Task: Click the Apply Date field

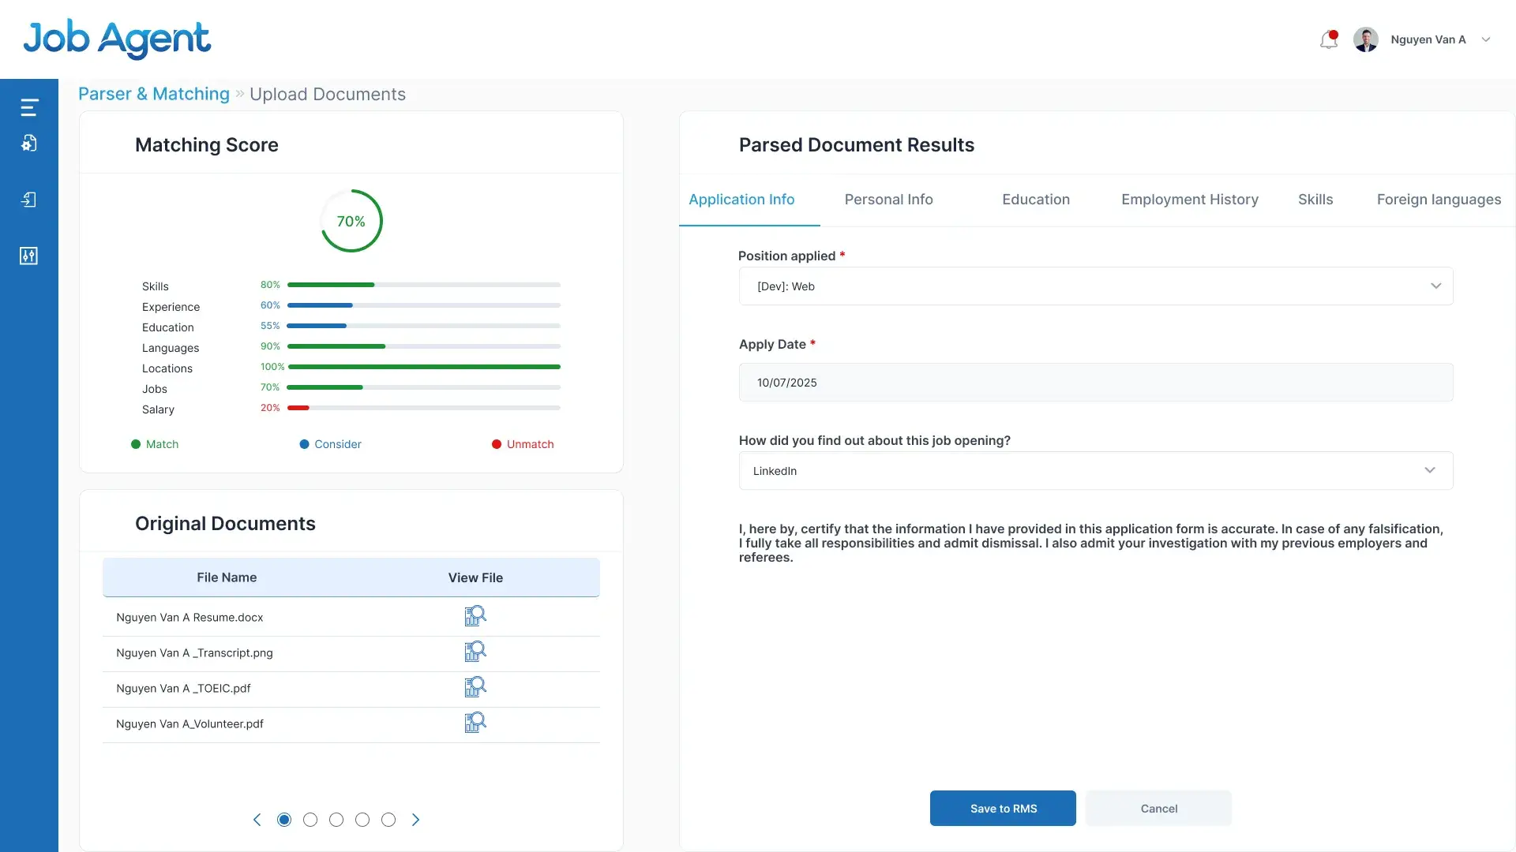Action: click(1096, 383)
